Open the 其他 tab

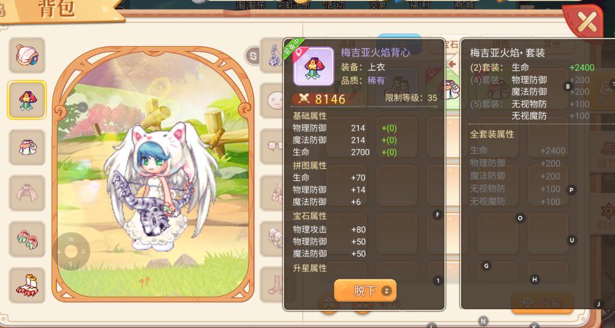(x=551, y=44)
